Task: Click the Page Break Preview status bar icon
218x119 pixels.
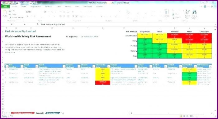Action: [187, 116]
